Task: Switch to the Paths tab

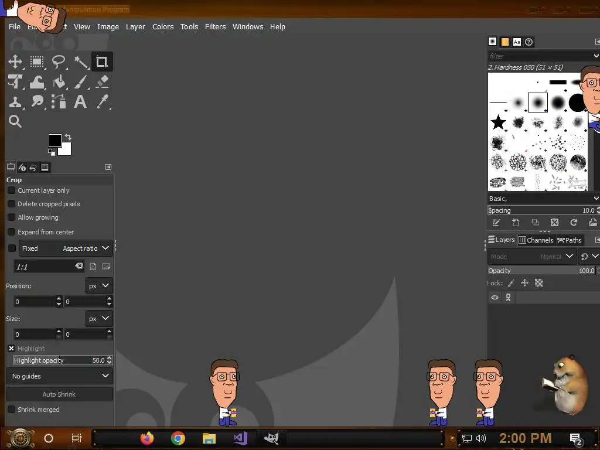Action: click(x=570, y=240)
